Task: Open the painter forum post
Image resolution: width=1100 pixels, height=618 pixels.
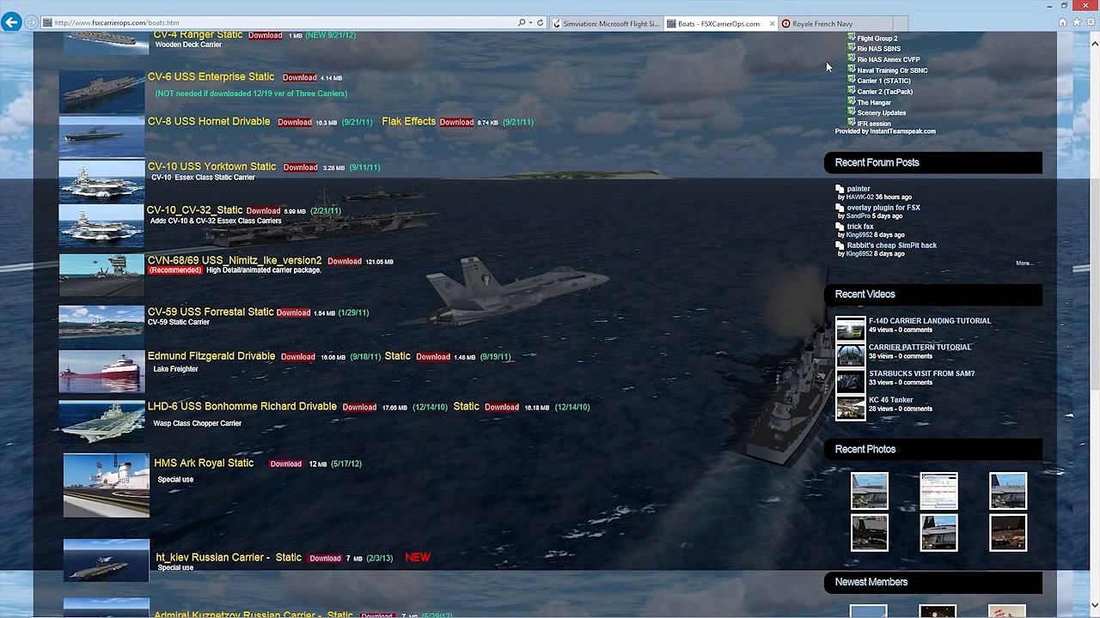Action: [859, 189]
